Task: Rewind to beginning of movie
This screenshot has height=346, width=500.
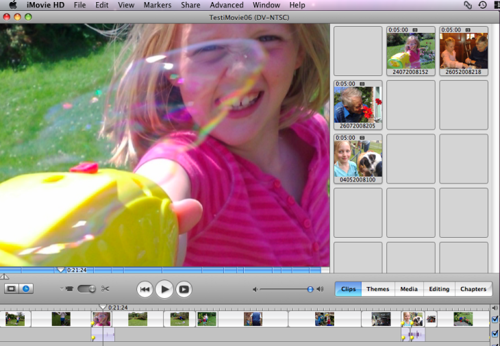Action: [x=145, y=289]
